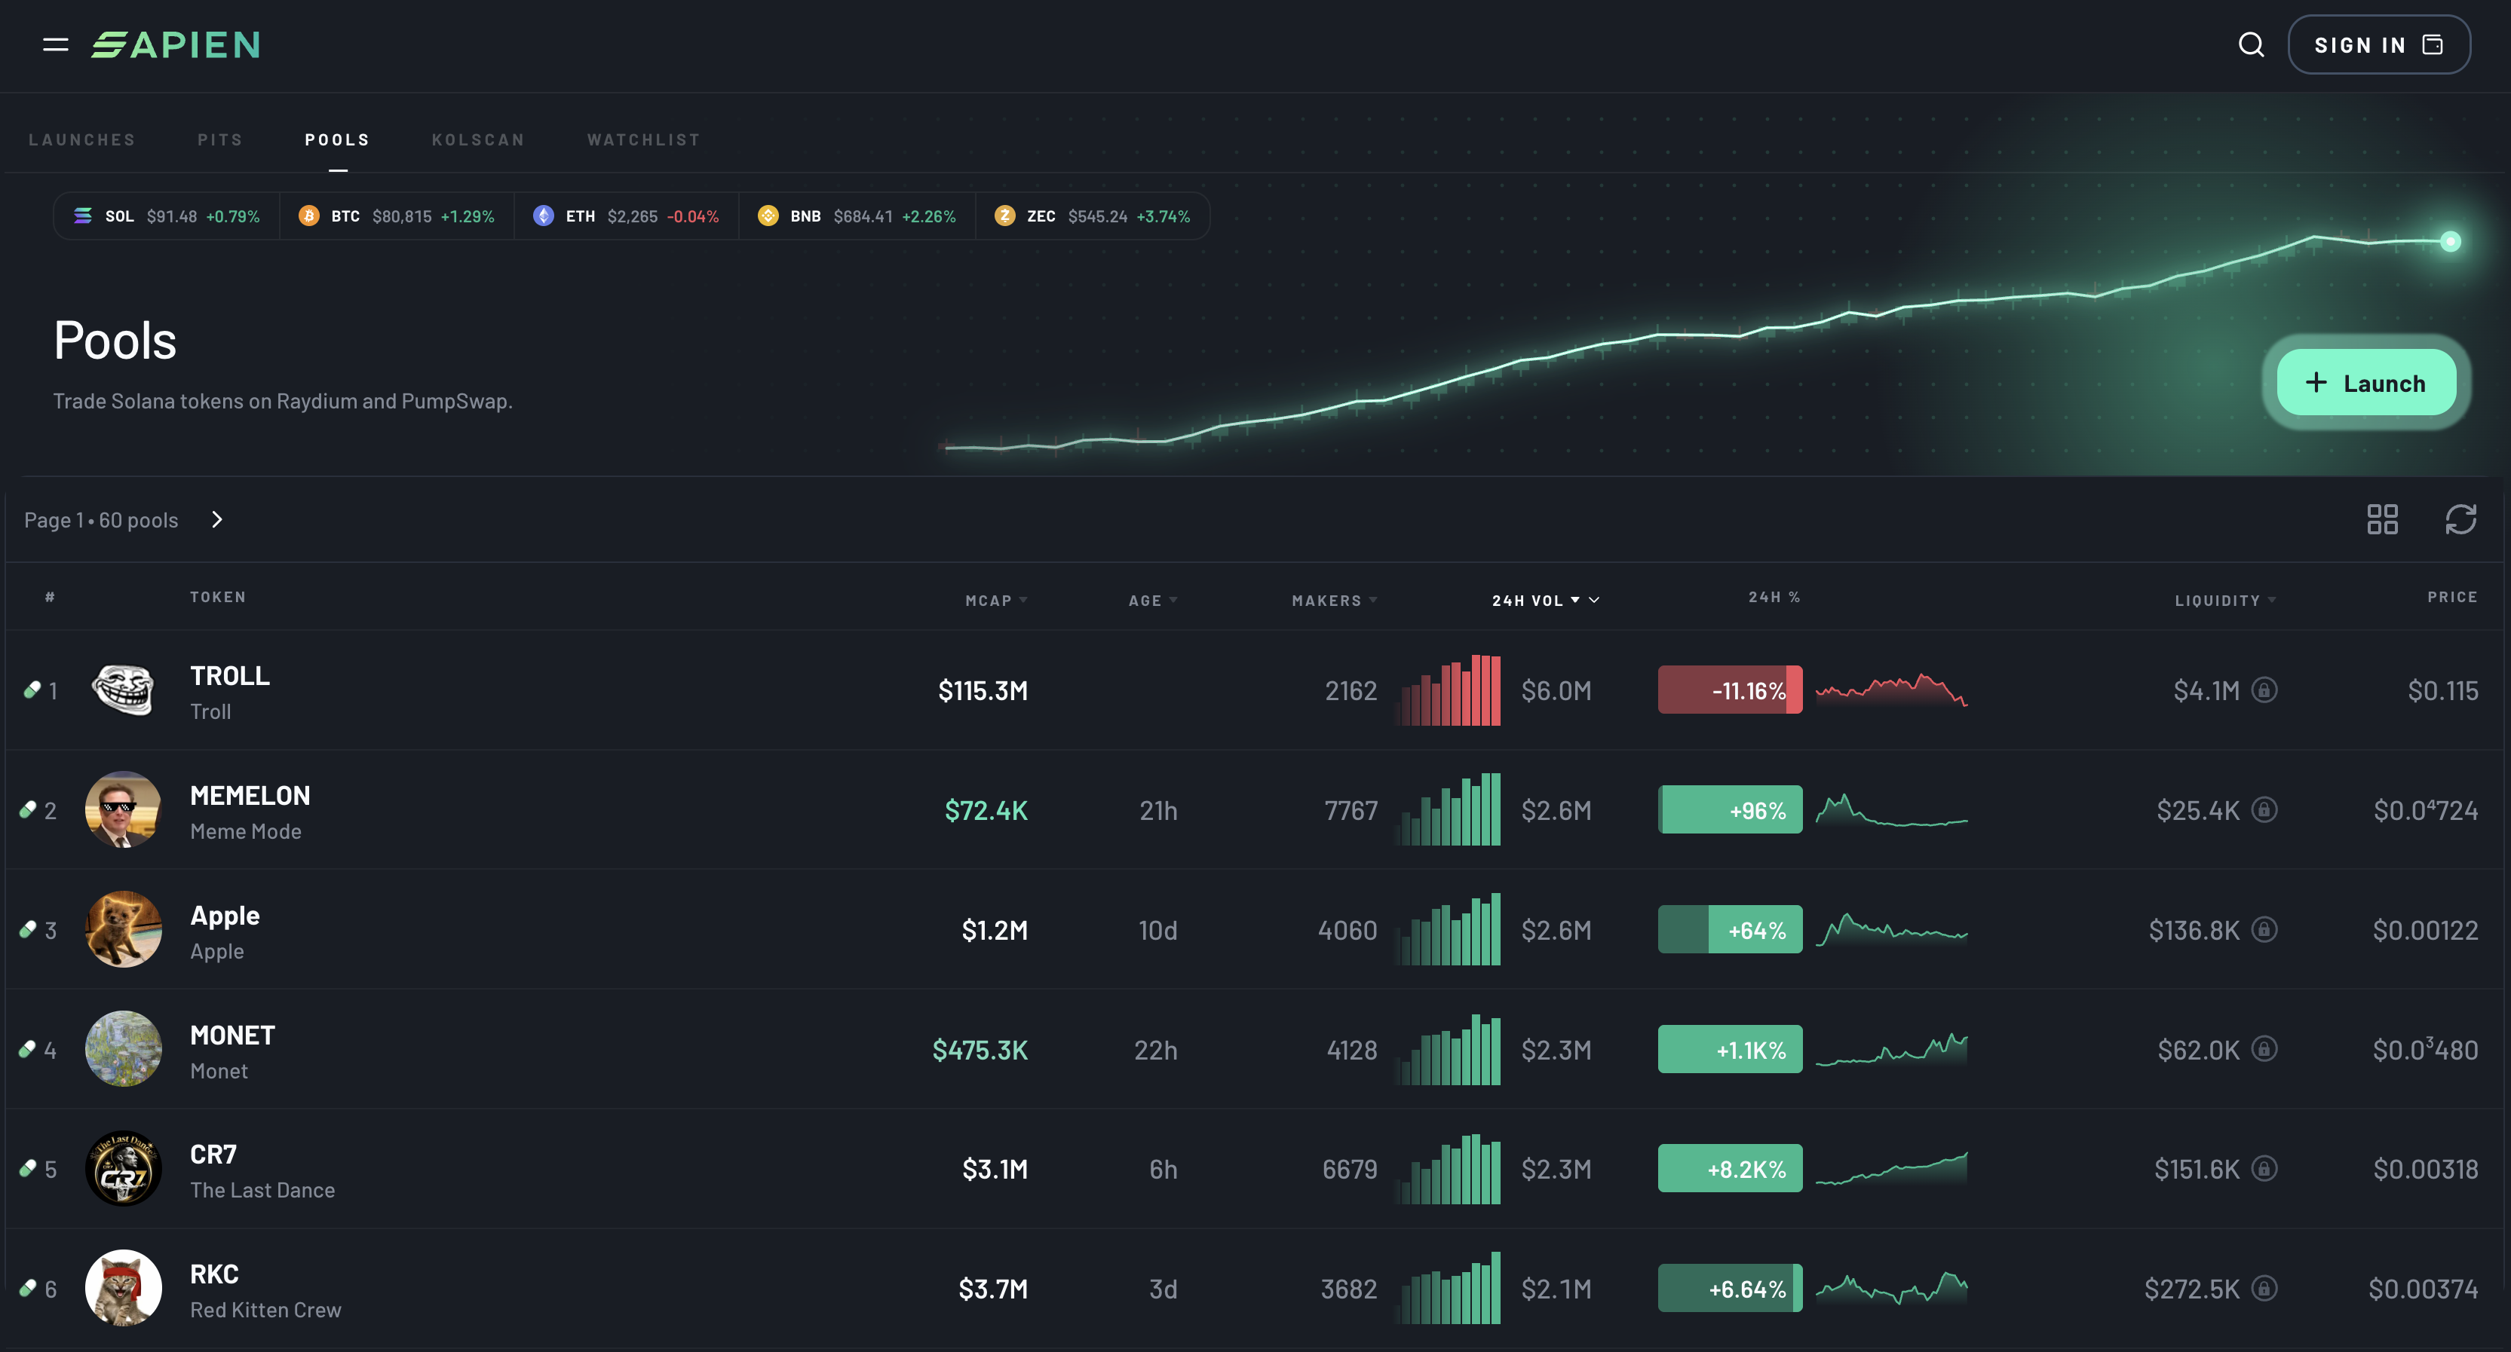
Task: Click CR7 liquidity $151.6K value
Action: point(2197,1169)
